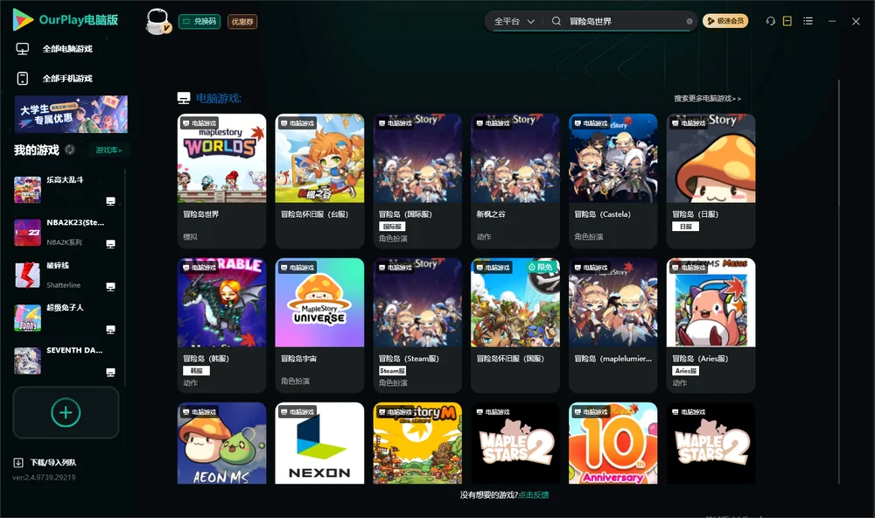The image size is (875, 518).
Task: Open the AEON MS game card
Action: [221, 444]
